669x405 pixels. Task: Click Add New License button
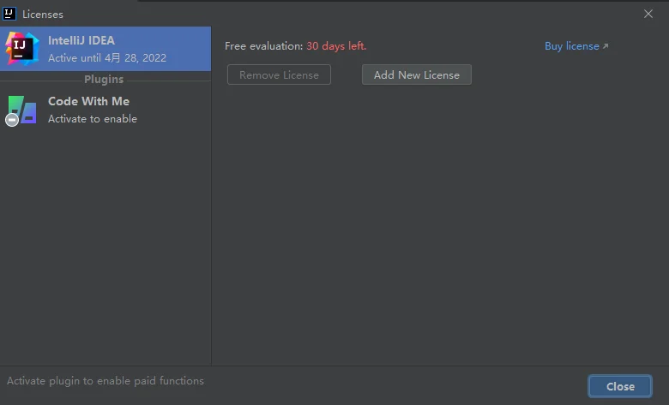[417, 75]
